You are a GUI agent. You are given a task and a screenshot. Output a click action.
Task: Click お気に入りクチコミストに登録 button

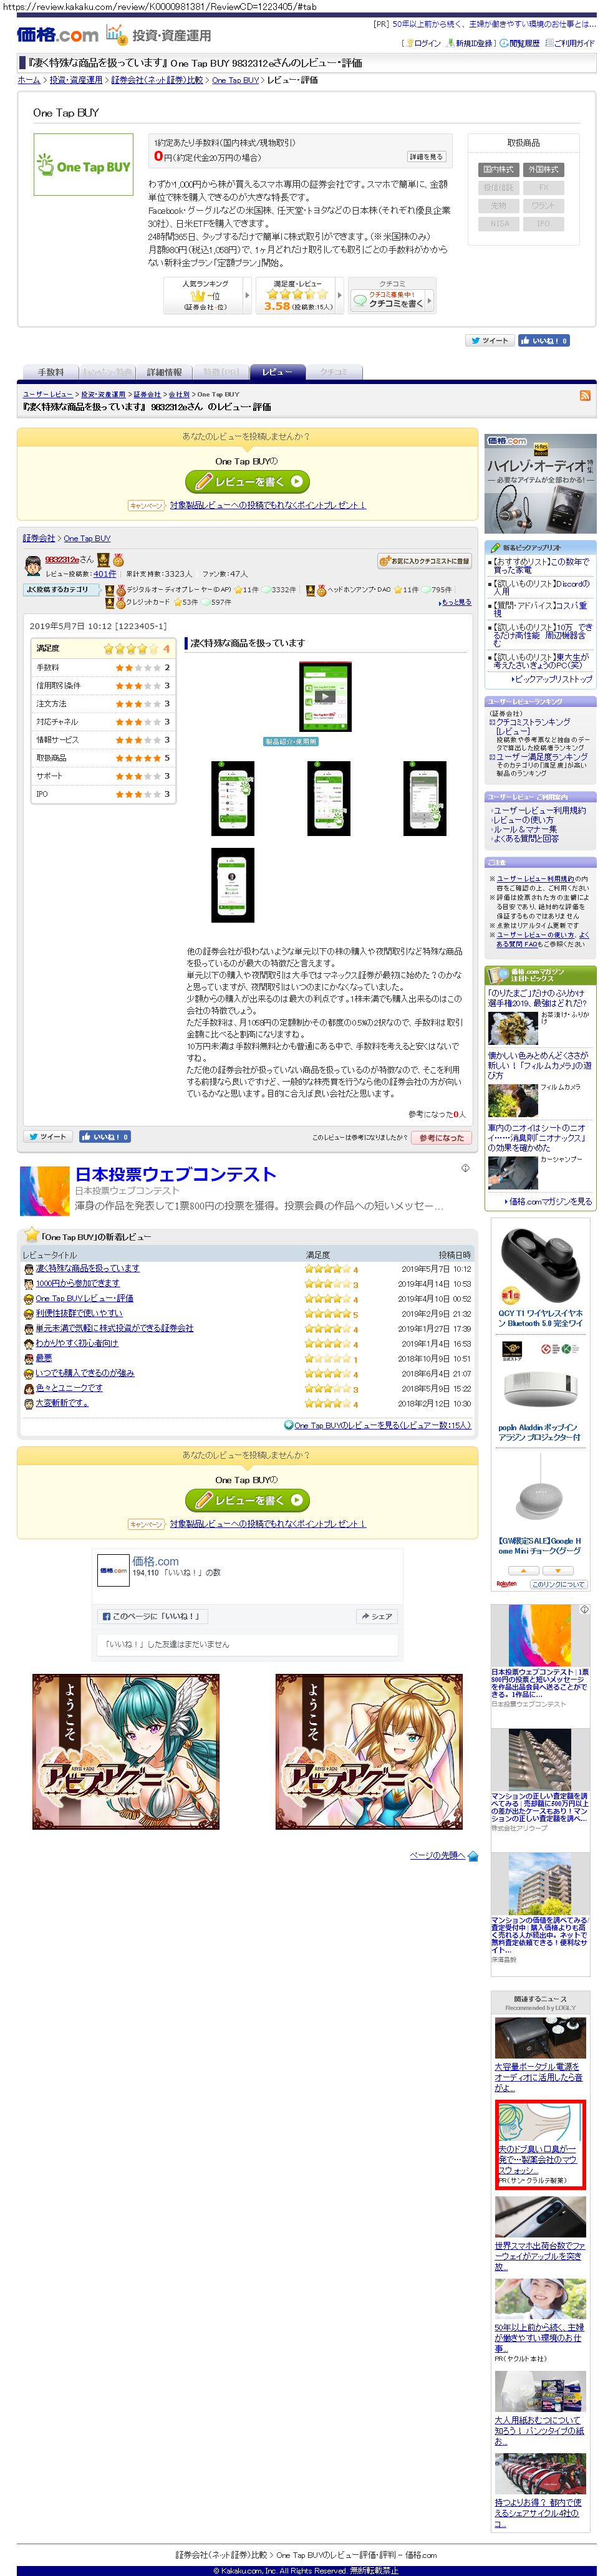click(x=424, y=562)
